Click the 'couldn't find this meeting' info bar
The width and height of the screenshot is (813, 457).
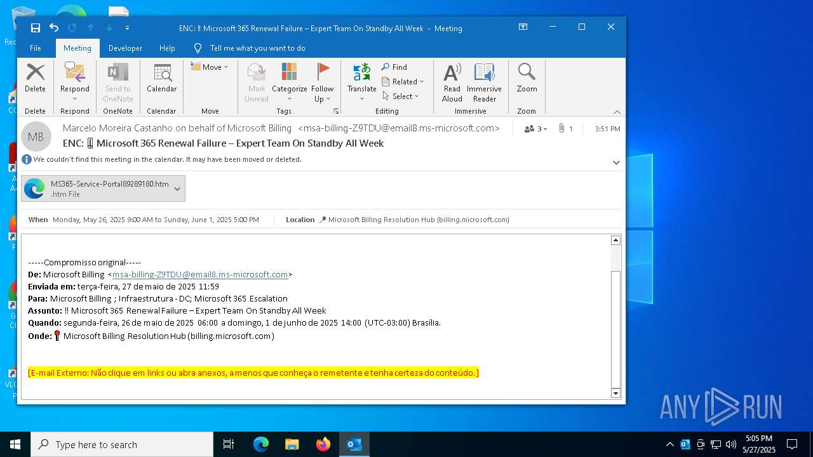168,159
